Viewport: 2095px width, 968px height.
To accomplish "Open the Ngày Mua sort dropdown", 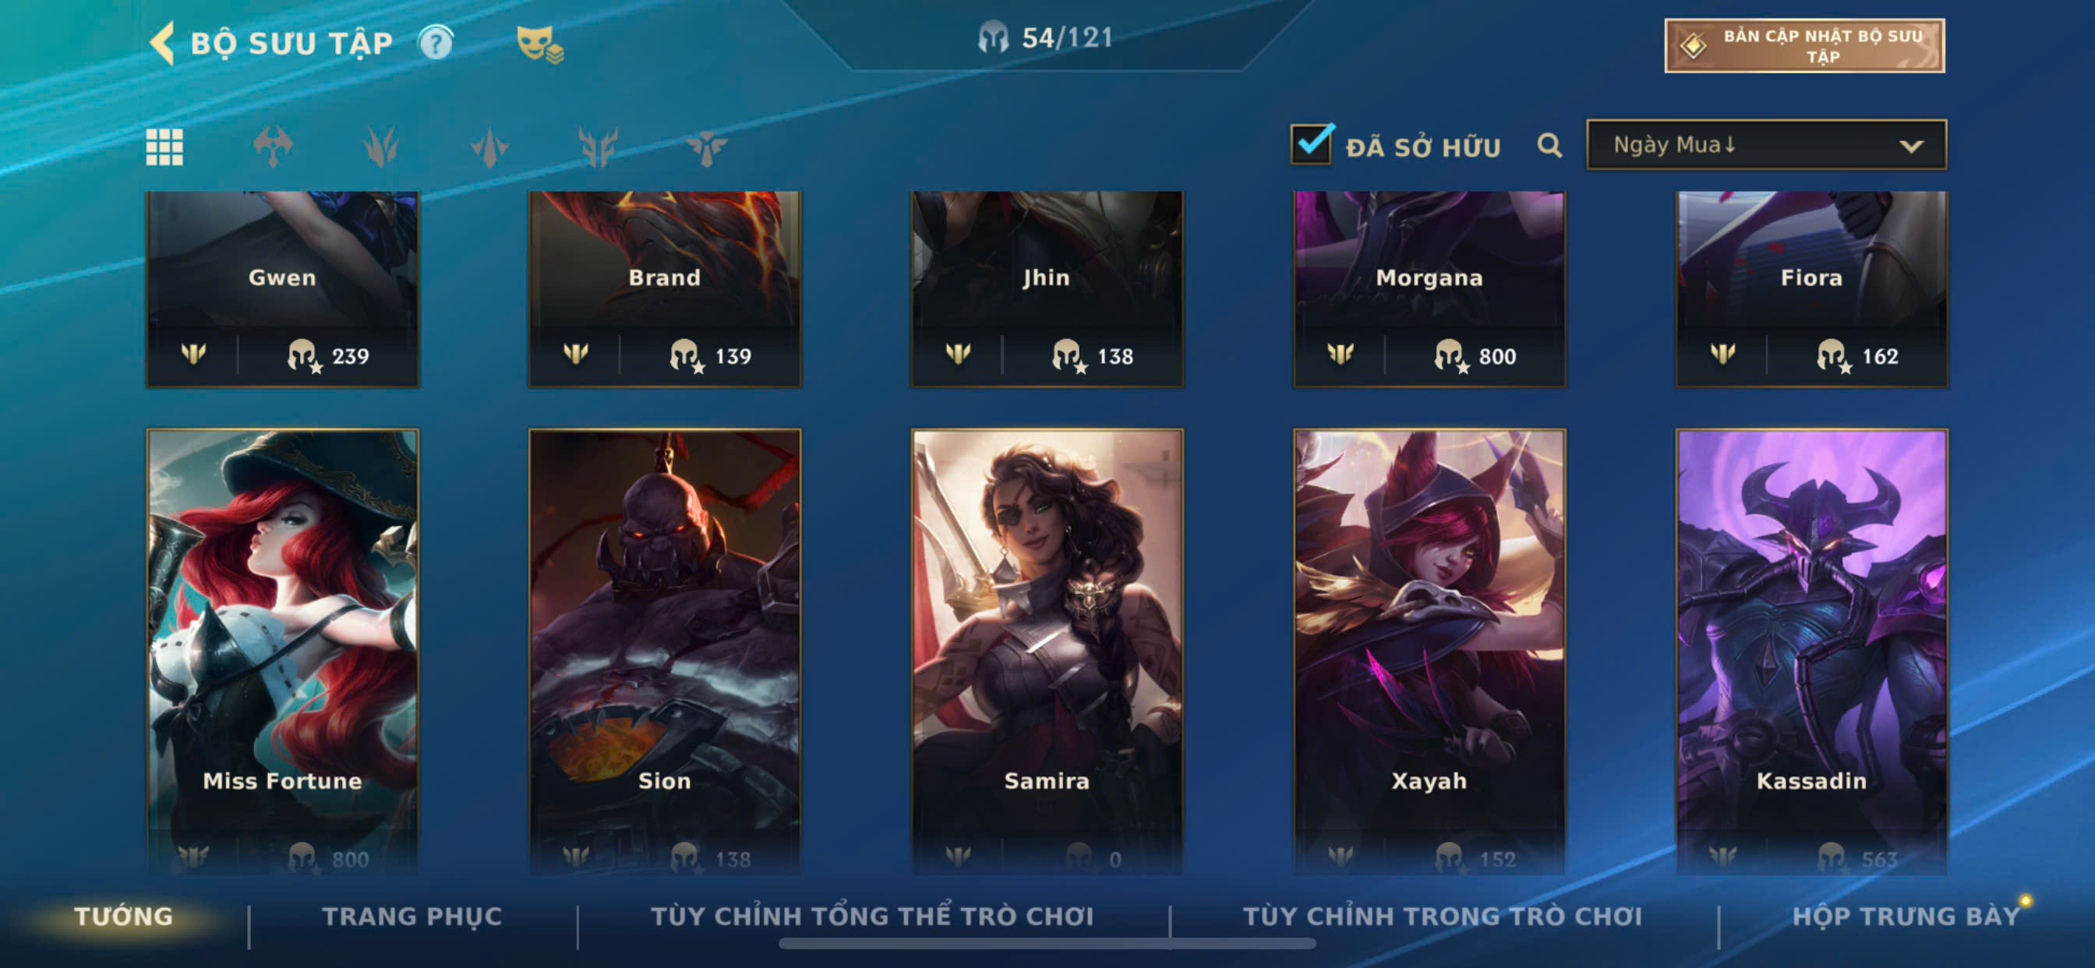I will [1765, 145].
